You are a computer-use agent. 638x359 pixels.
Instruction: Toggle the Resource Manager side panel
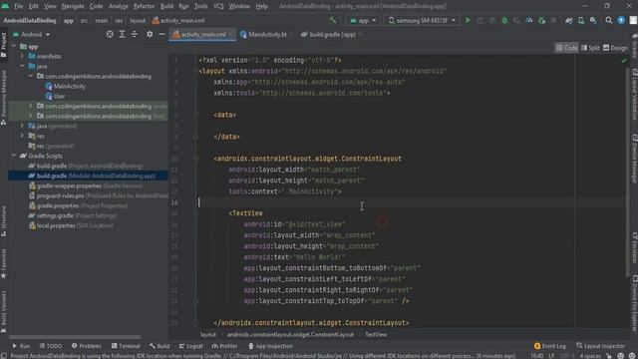point(4,97)
